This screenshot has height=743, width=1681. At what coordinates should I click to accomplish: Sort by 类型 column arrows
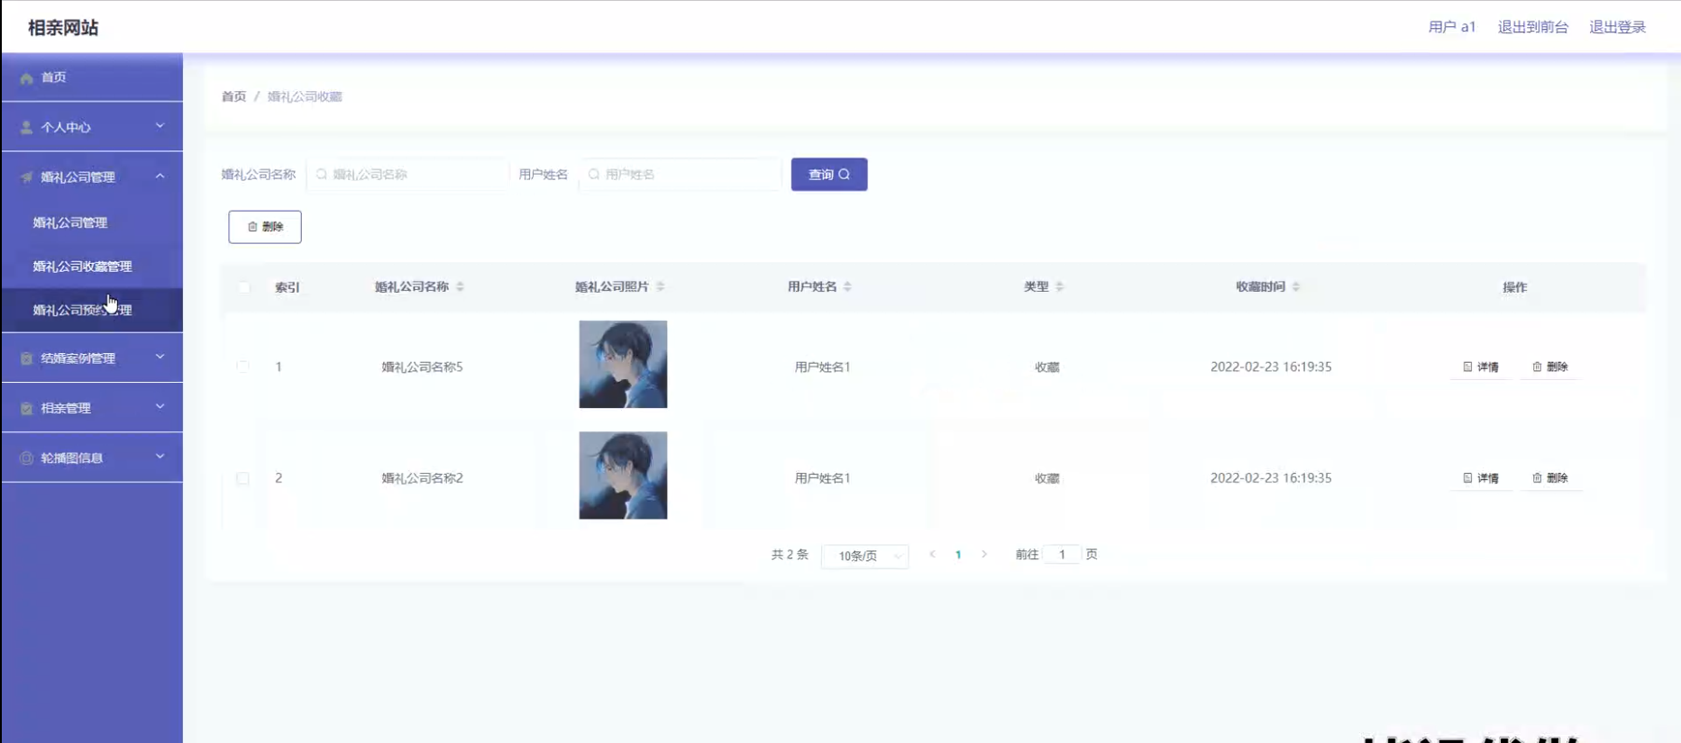click(1060, 286)
